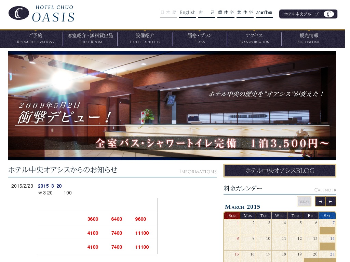Click the 2015/2/23 news date
The width and height of the screenshot is (350, 262).
[22, 186]
